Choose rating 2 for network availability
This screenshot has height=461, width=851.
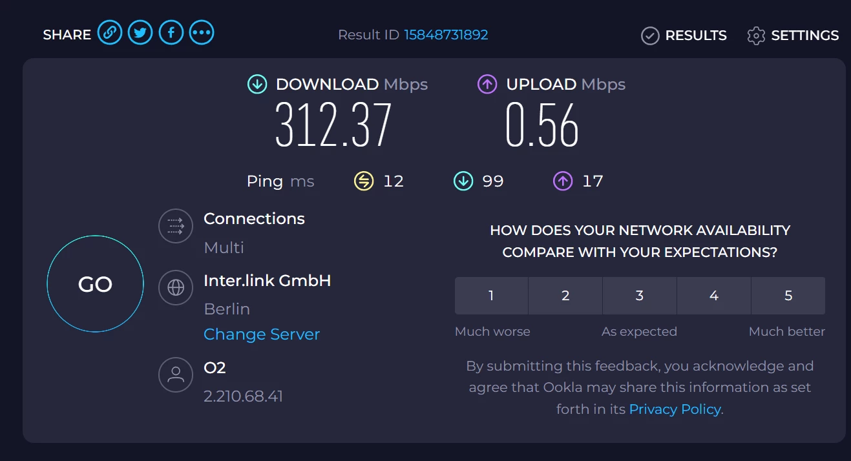(x=565, y=296)
